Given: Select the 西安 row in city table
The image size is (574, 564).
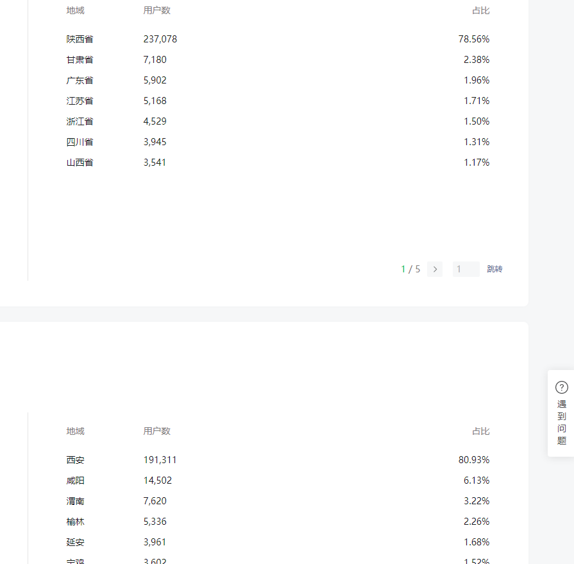Looking at the screenshot, I should (x=278, y=460).
